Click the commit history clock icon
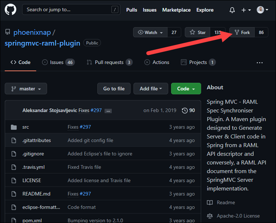The image size is (276, 223). click(185, 111)
